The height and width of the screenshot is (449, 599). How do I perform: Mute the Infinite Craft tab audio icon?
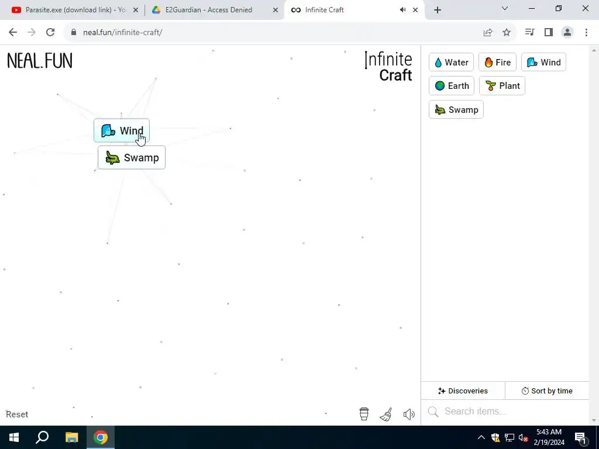click(402, 10)
